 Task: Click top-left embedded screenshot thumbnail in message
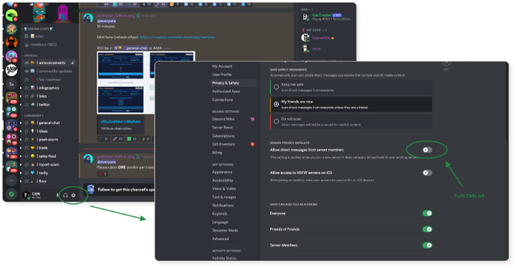coord(121,65)
